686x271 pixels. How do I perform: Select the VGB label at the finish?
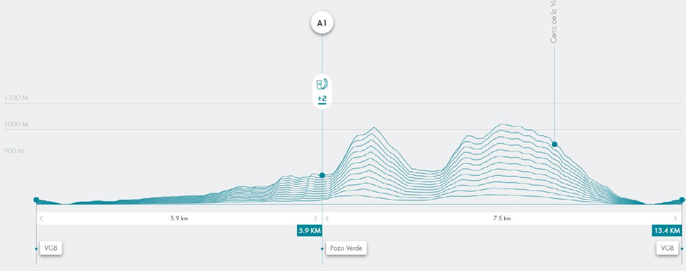[667, 248]
